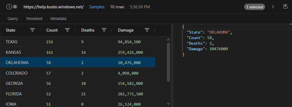Click the Count cell 216
Screen dimensions: 292x107
pyautogui.click(x=50, y=42)
